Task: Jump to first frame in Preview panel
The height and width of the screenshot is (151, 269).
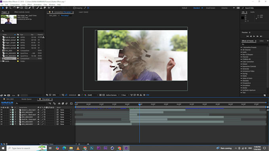Action: tap(247, 36)
